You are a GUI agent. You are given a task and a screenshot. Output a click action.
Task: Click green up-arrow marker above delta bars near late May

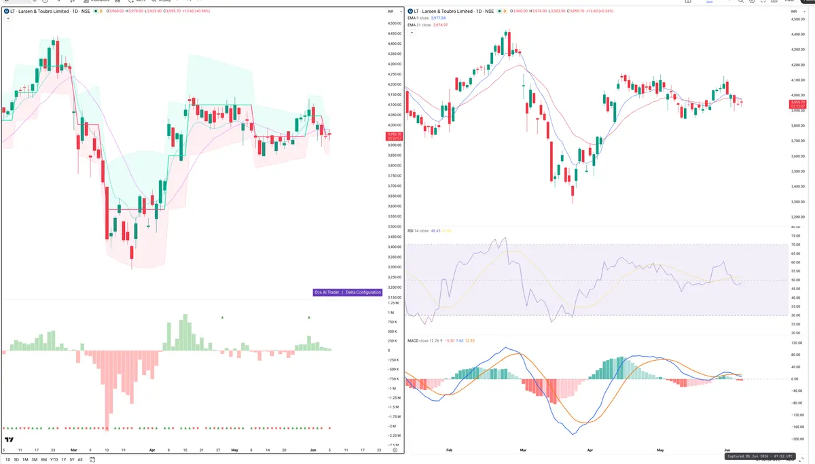(x=309, y=317)
